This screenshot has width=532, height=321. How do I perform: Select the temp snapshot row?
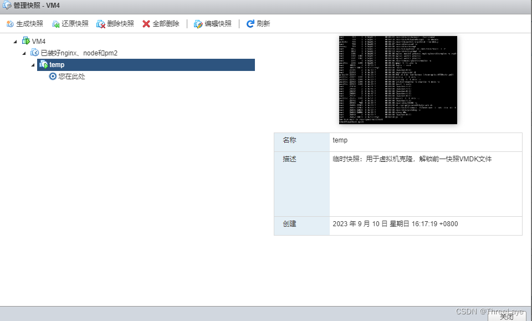[x=146, y=65]
